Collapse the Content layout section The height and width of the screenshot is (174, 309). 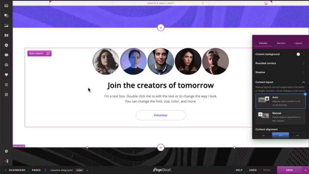tap(303, 82)
